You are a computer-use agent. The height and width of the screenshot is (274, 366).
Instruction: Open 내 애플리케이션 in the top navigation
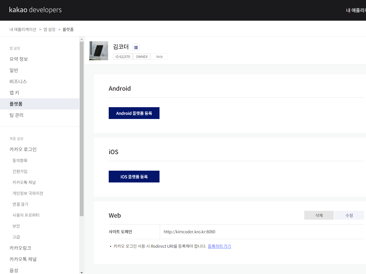coord(356,10)
